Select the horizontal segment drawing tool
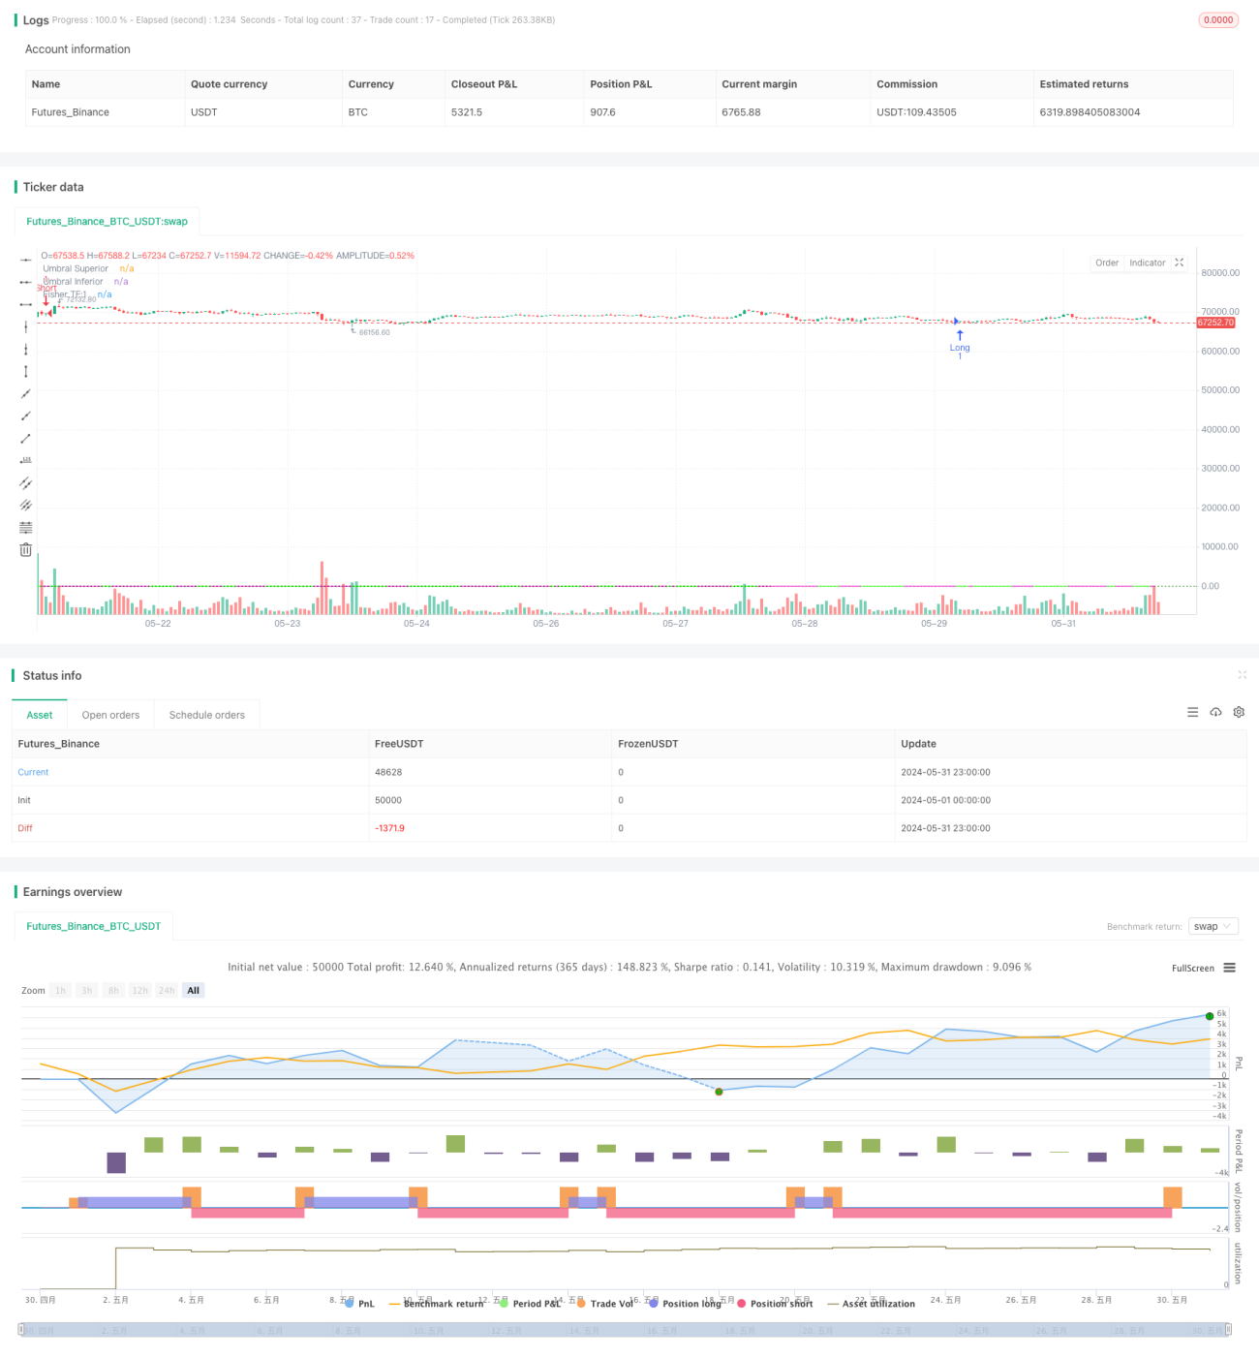 click(25, 304)
